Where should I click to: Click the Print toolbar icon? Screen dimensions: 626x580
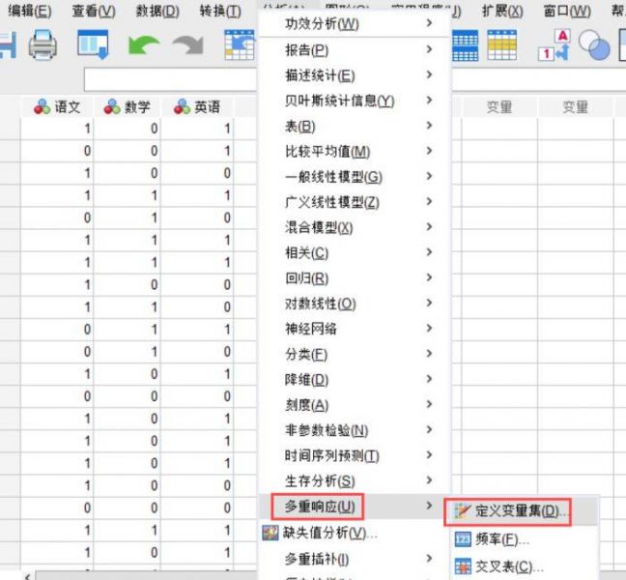43,45
